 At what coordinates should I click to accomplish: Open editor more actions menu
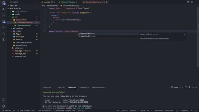pos(196,2)
